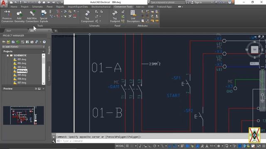Toggle Clean Screen on status bar
The width and height of the screenshot is (266, 149).
(x=259, y=146)
